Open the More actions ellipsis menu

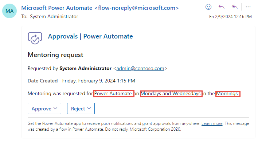(x=248, y=7)
